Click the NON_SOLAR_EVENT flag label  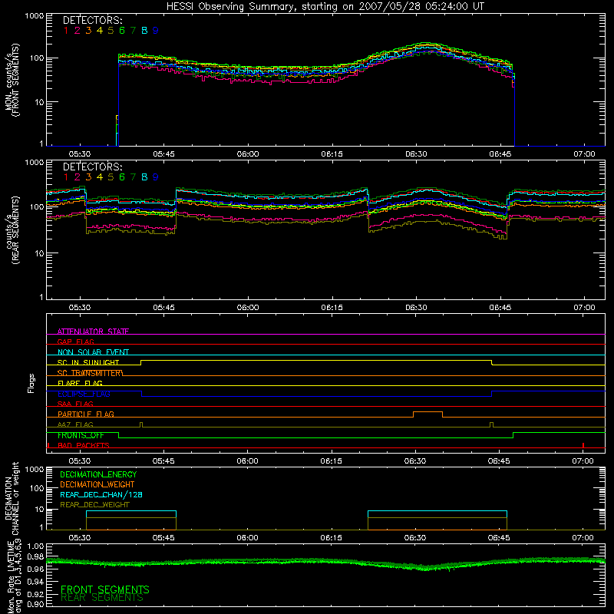click(x=93, y=352)
